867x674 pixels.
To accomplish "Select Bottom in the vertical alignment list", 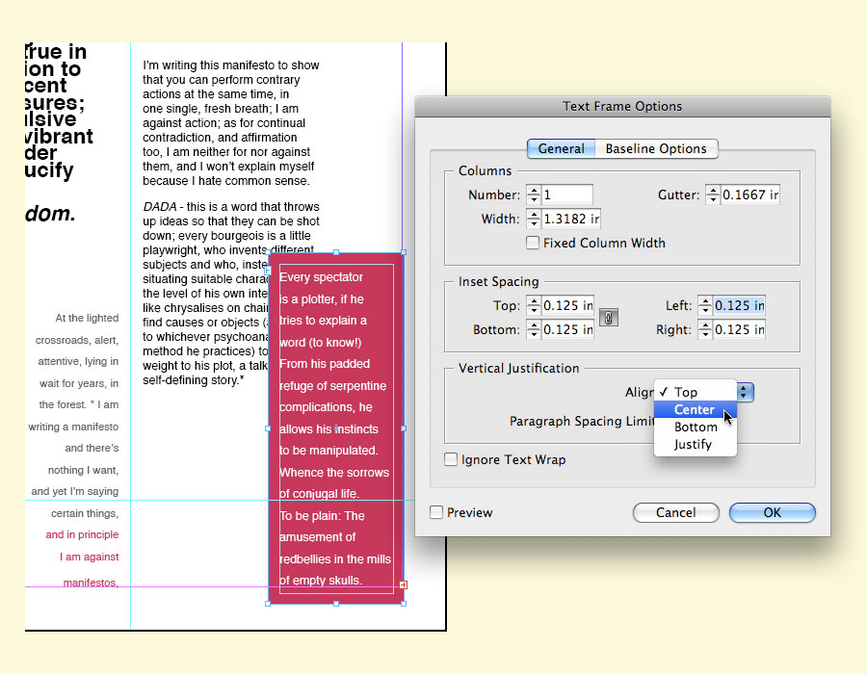I will pyautogui.click(x=695, y=427).
